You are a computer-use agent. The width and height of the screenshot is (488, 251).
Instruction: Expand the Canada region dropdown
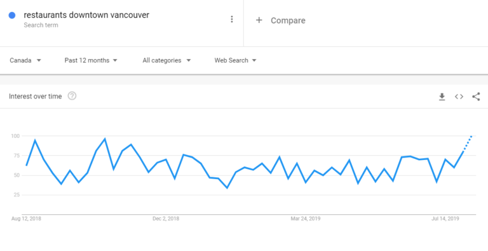click(25, 60)
